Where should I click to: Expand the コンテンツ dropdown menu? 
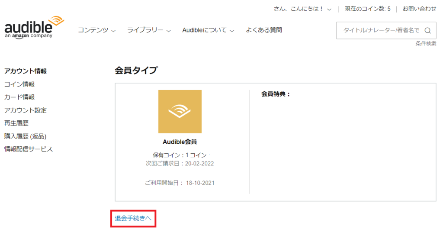(96, 30)
